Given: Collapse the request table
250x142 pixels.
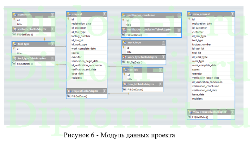Looking at the screenshot, I should click(105, 14).
